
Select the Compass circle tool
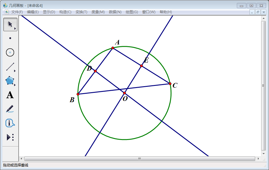point(10,52)
